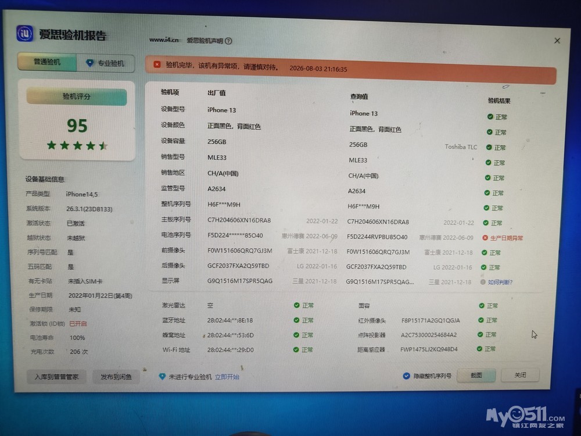This screenshot has width=581, height=436.
Task: Select Bluetooth address 28:02:44:**:8E:18
Action: [229, 320]
